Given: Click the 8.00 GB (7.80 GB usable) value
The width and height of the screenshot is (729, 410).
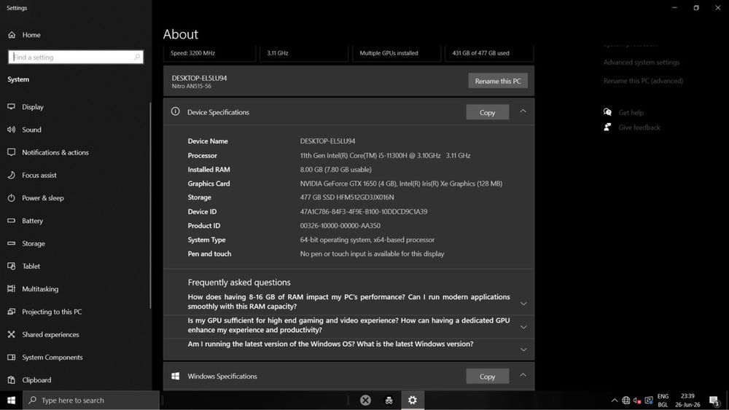Looking at the screenshot, I should (x=335, y=170).
